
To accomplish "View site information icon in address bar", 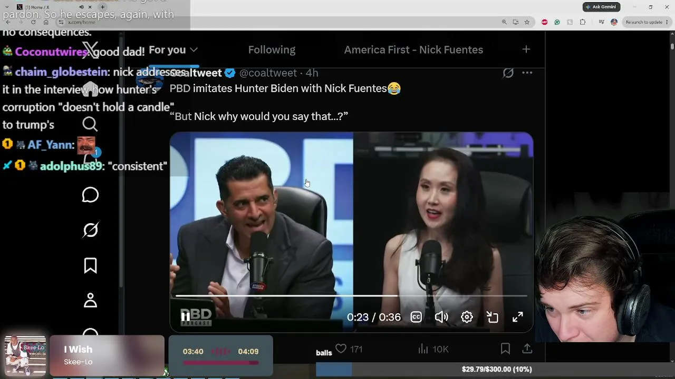I will click(61, 22).
